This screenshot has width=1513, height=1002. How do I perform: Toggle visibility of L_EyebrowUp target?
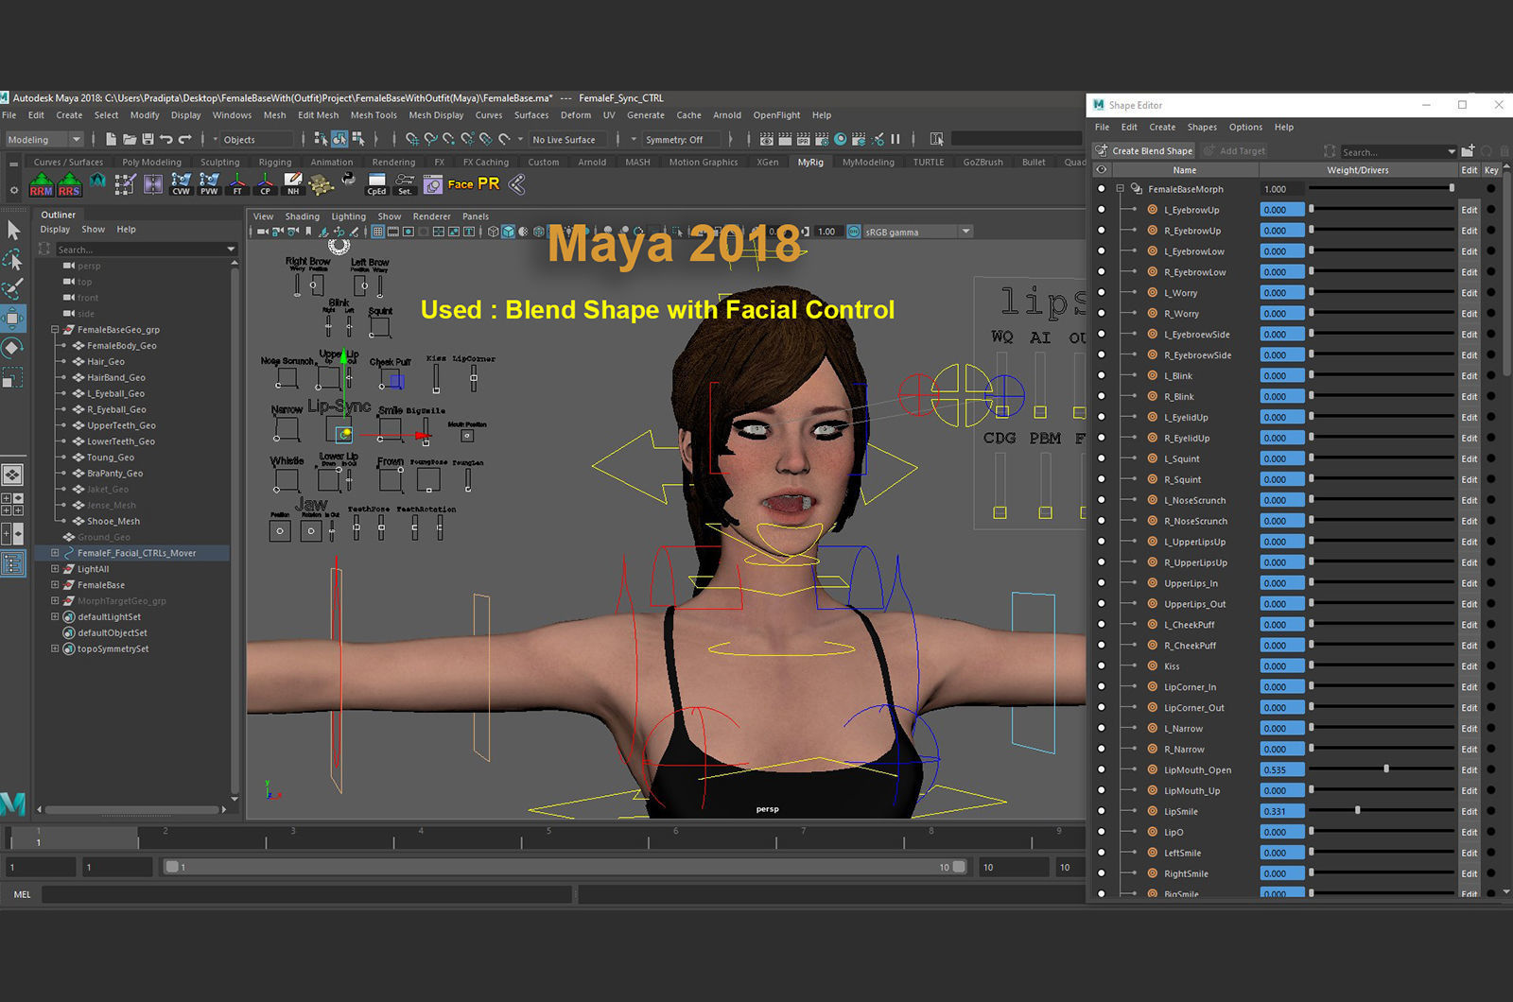(x=1101, y=210)
